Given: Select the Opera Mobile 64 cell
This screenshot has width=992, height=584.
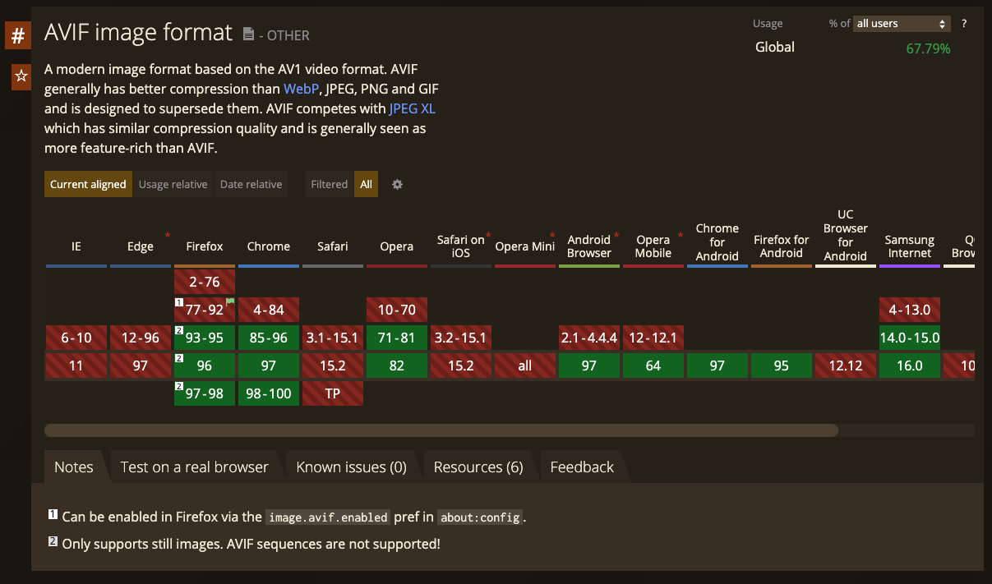Looking at the screenshot, I should [x=653, y=366].
